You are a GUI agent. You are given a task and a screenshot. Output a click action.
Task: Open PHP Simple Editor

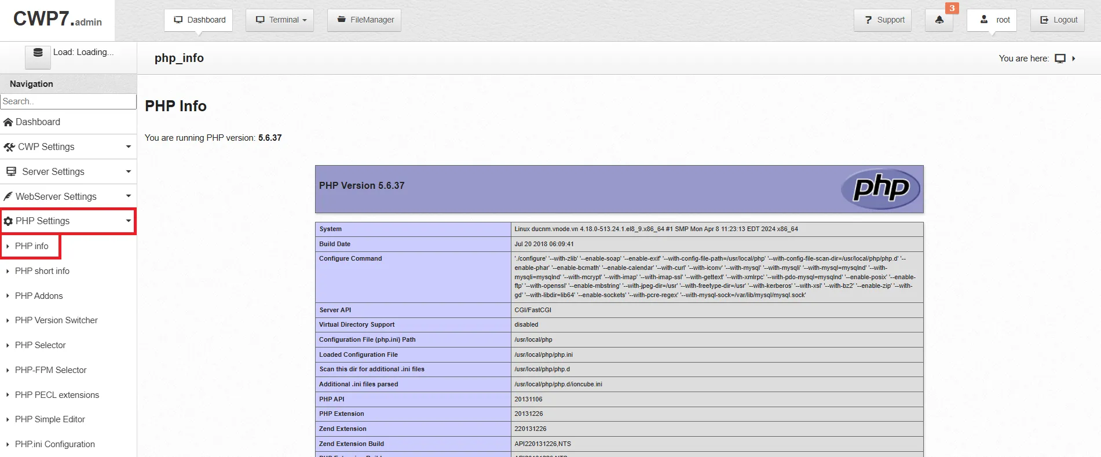click(x=50, y=419)
